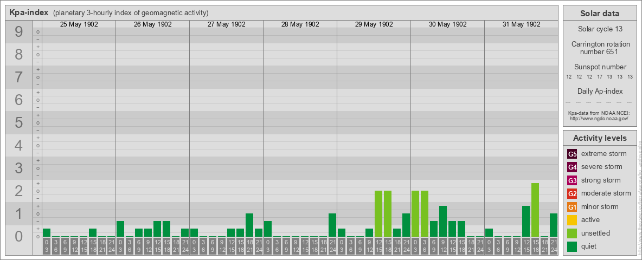Click the Solar data panel heading

[x=600, y=14]
